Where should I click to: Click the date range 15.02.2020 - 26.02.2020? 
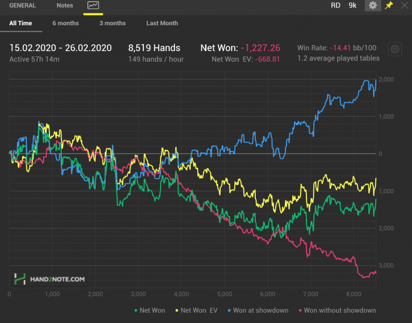point(60,48)
